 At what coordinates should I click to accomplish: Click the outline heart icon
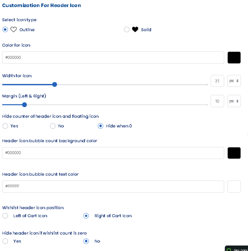pos(13,30)
